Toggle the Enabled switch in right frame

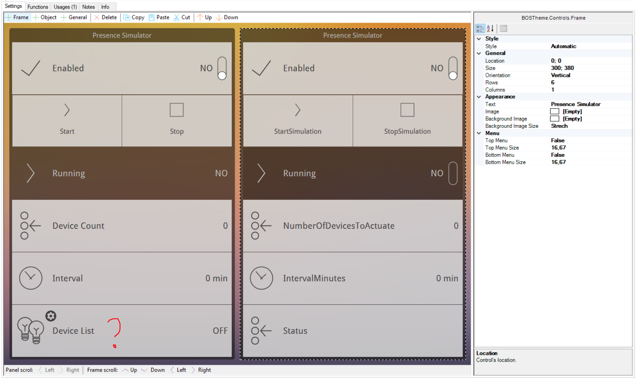(x=452, y=68)
